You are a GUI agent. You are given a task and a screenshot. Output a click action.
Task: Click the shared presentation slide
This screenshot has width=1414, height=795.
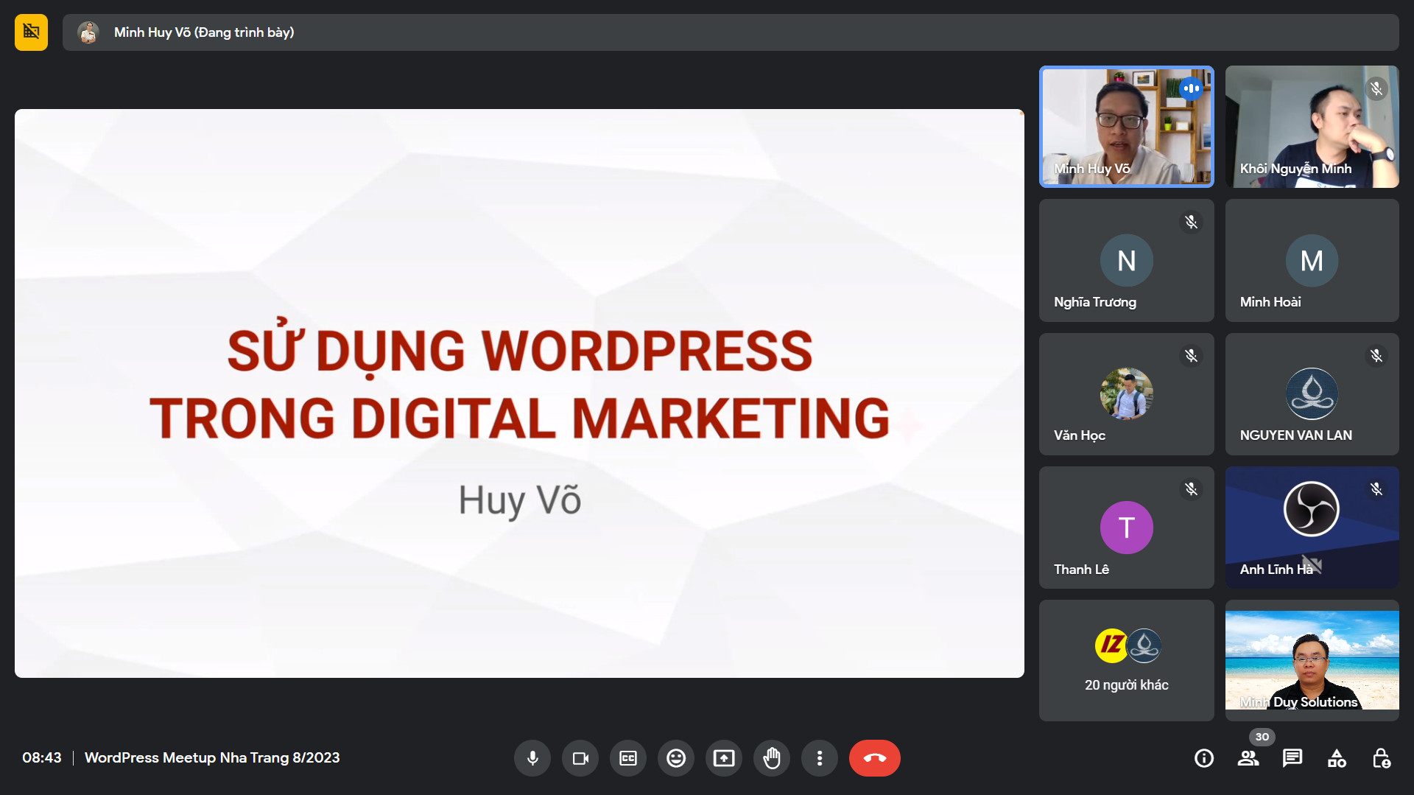pyautogui.click(x=519, y=393)
